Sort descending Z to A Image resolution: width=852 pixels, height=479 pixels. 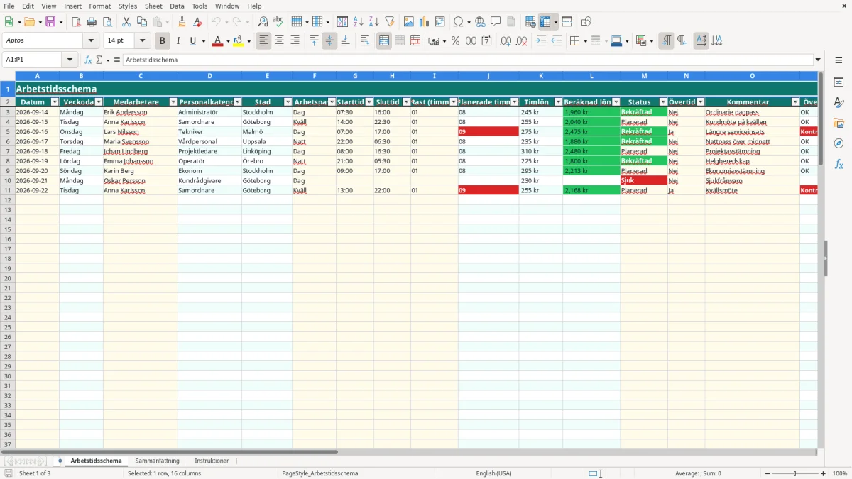pos(374,22)
